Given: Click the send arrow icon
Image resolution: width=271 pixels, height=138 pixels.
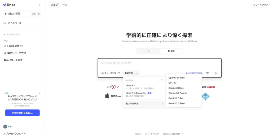Looking at the screenshot, I should (216, 73).
